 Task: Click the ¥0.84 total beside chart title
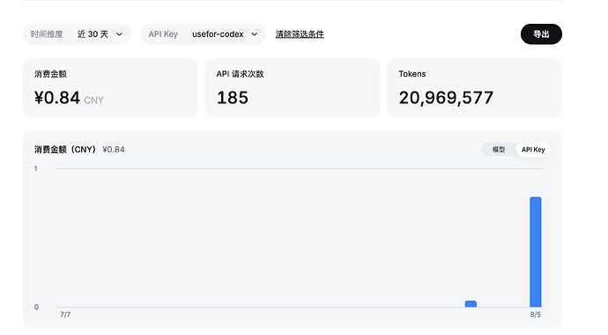[x=114, y=149]
